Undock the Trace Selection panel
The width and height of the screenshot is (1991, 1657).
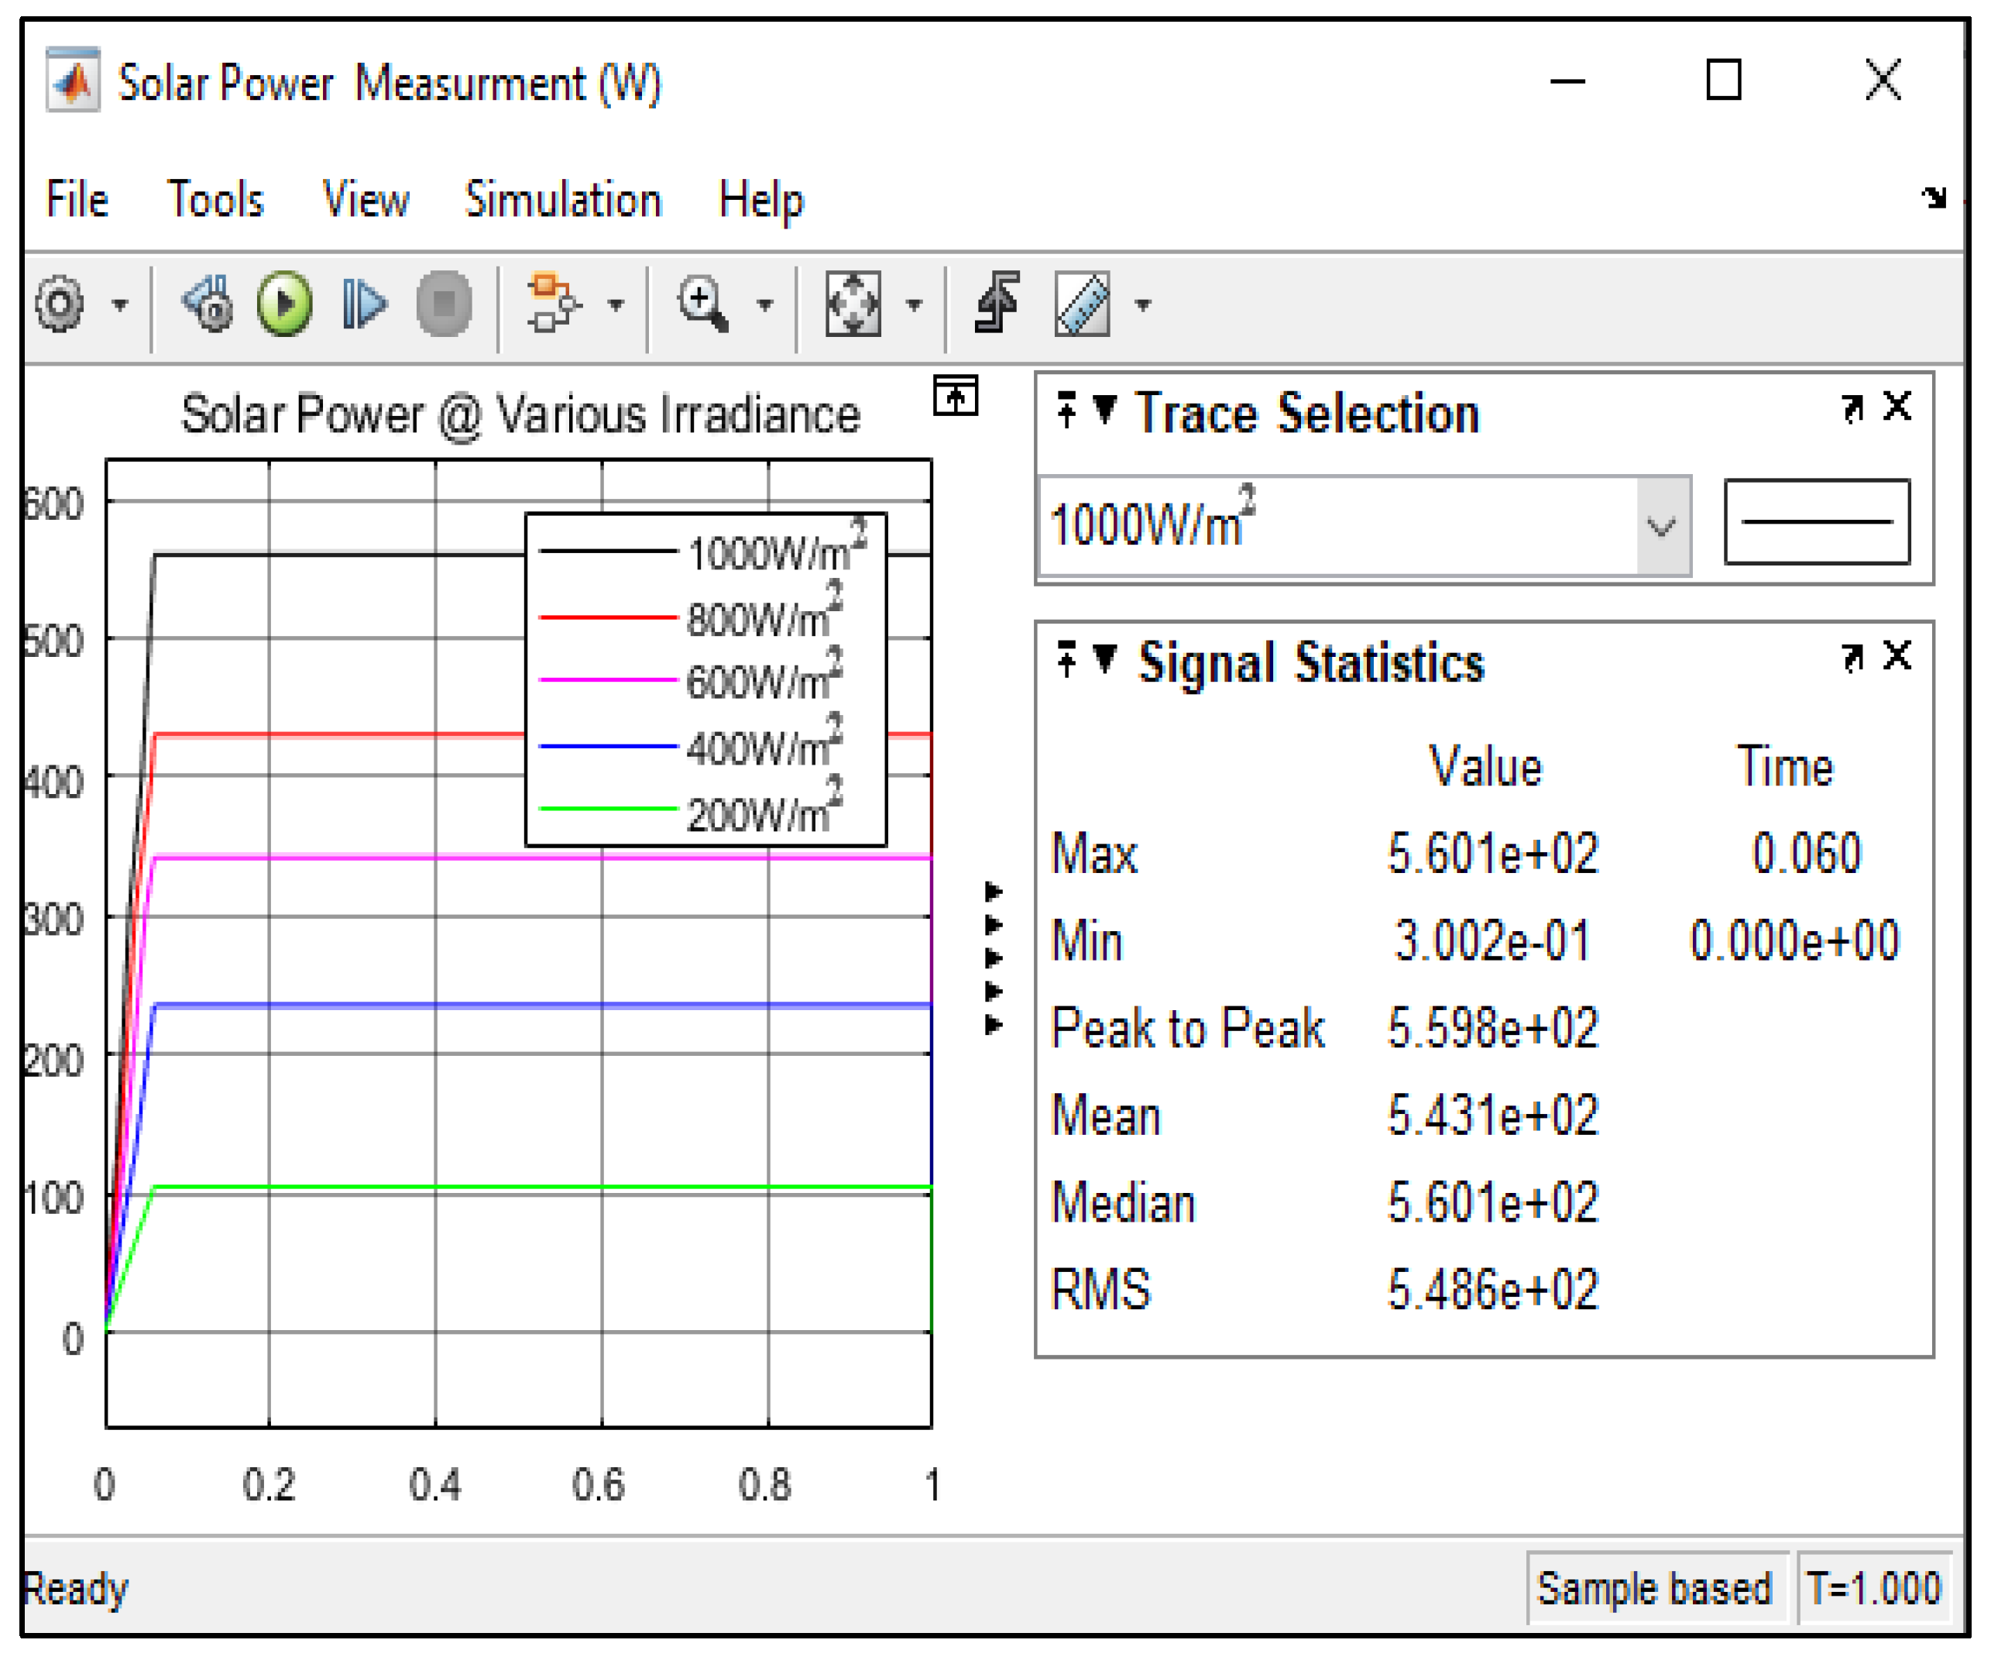(1852, 407)
